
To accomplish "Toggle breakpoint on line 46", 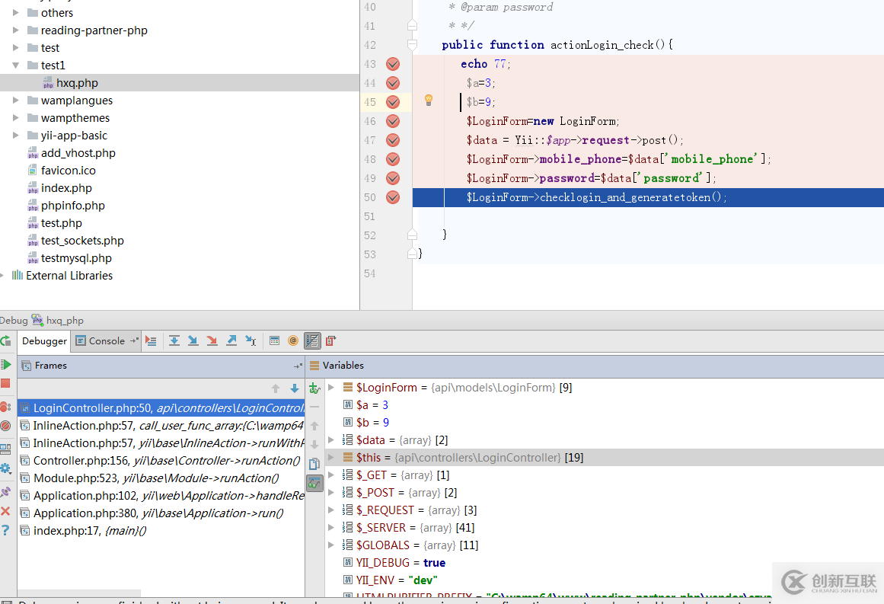I will pyautogui.click(x=393, y=121).
